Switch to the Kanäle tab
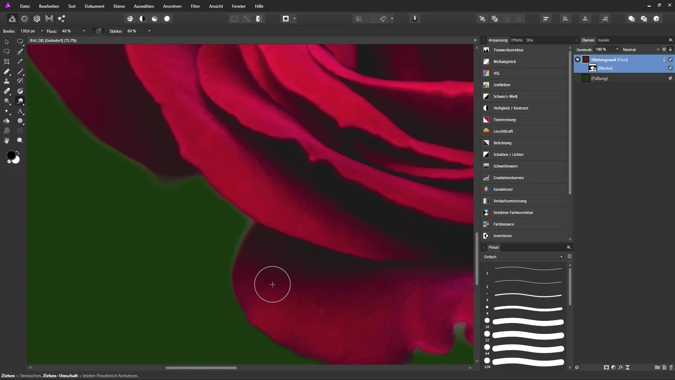This screenshot has width=675, height=380. [604, 40]
